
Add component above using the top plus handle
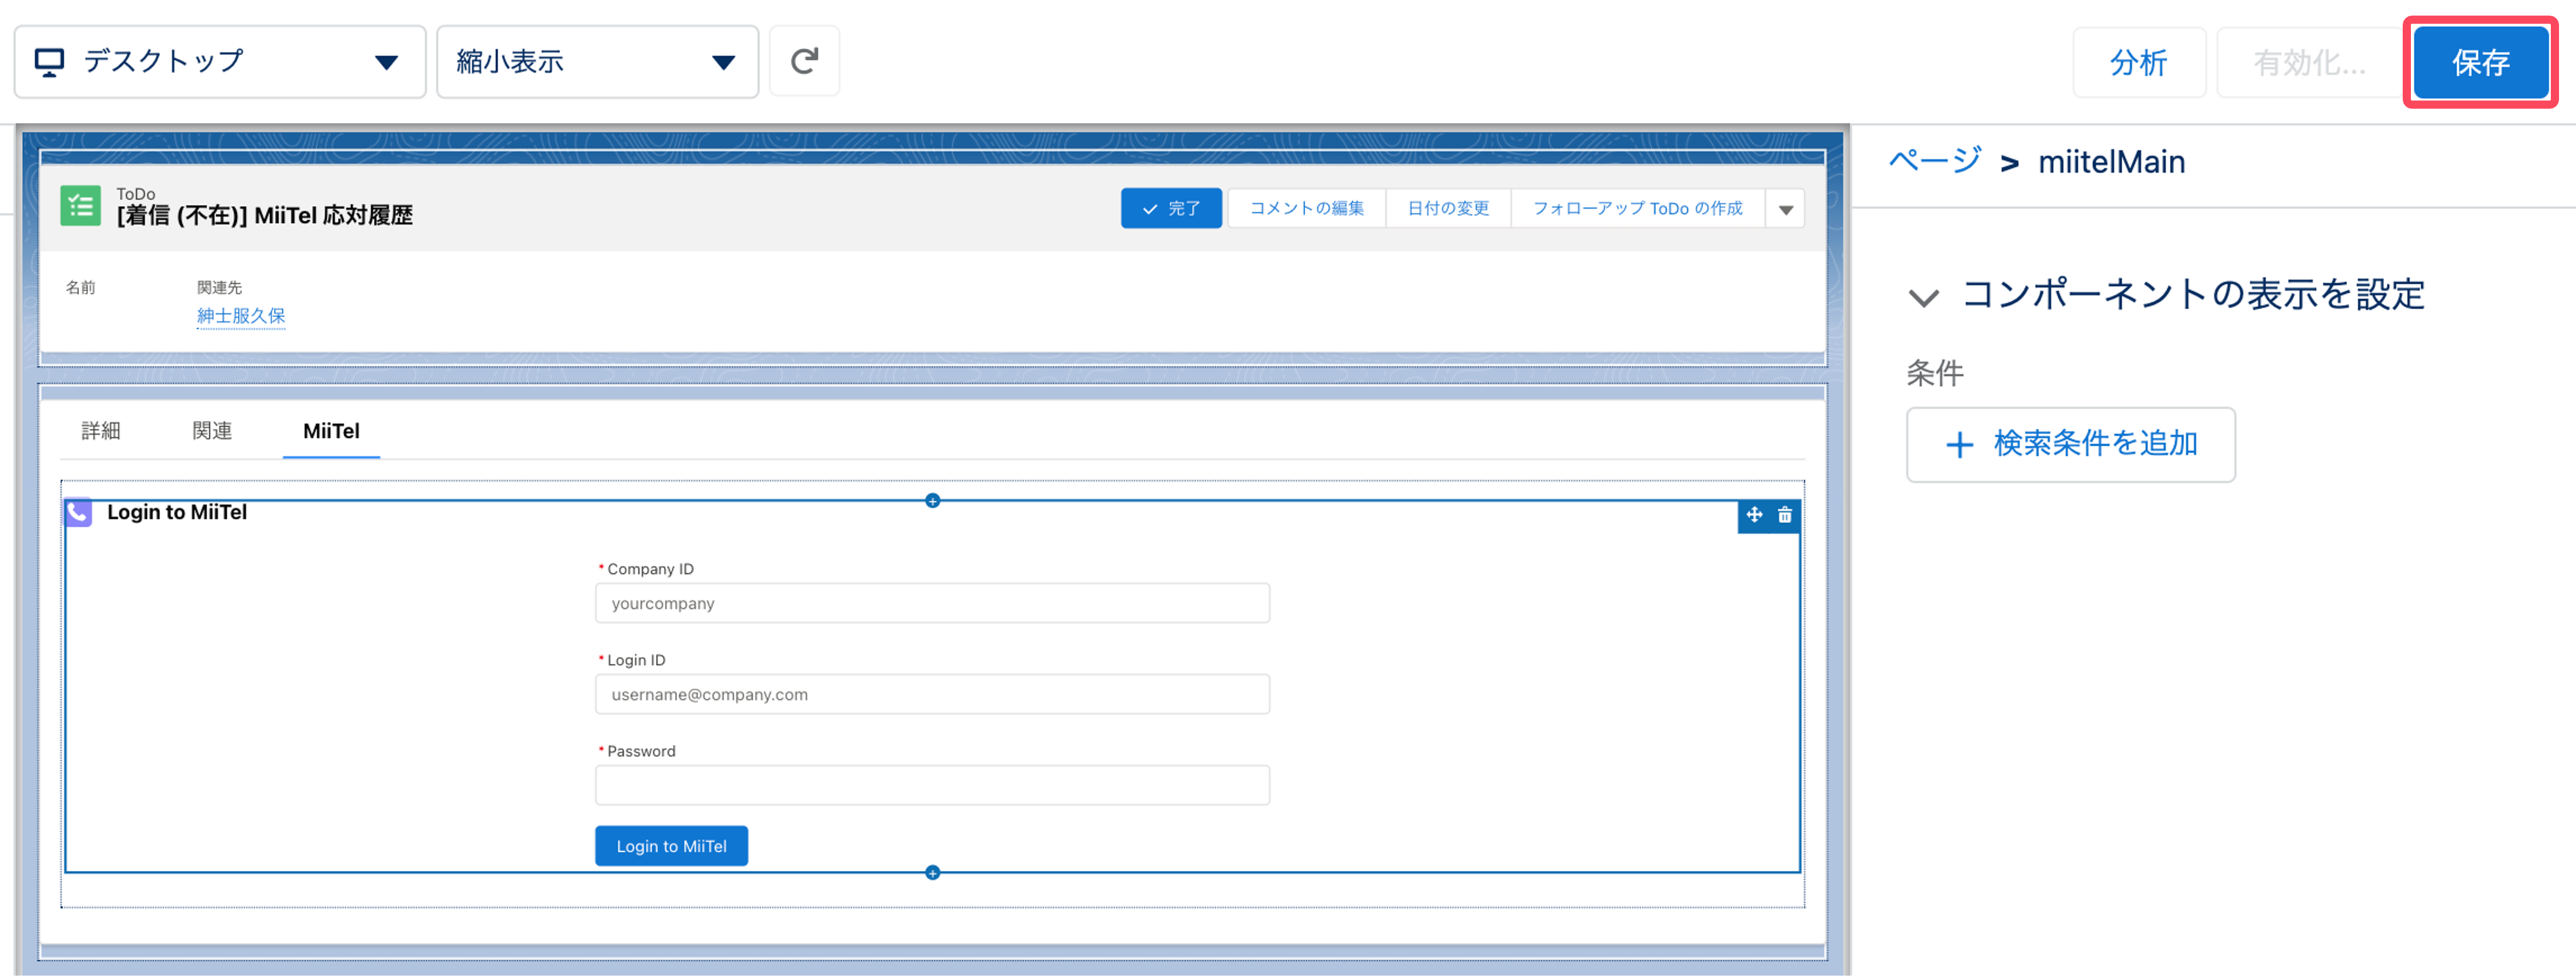(x=932, y=500)
